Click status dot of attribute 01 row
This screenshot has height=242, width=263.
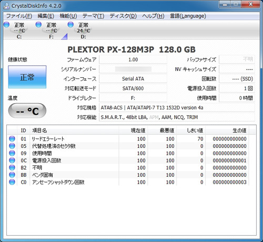tap(12, 139)
